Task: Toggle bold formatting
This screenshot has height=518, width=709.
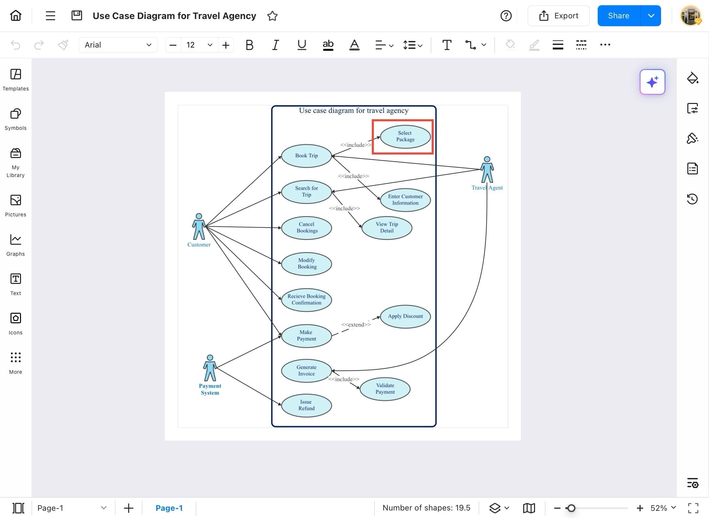Action: 249,45
